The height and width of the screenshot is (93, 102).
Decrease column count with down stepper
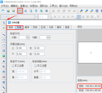49,38
